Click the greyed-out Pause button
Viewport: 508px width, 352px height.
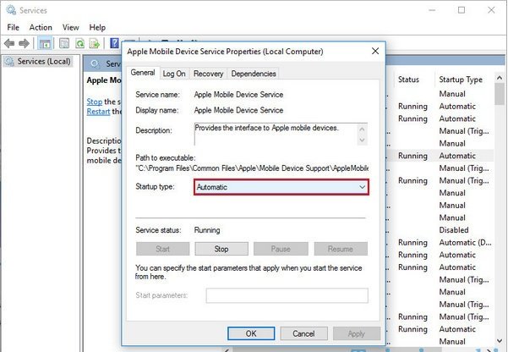[281, 249]
